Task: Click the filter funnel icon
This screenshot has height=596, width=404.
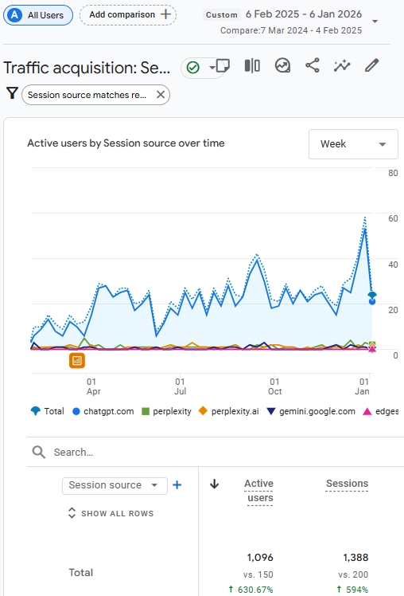Action: pyautogui.click(x=12, y=93)
